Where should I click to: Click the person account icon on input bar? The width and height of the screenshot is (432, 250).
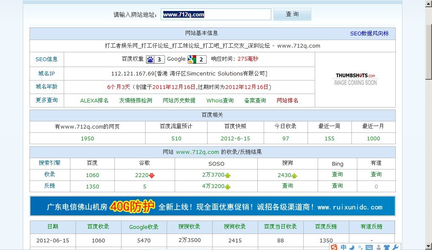pos(378,247)
